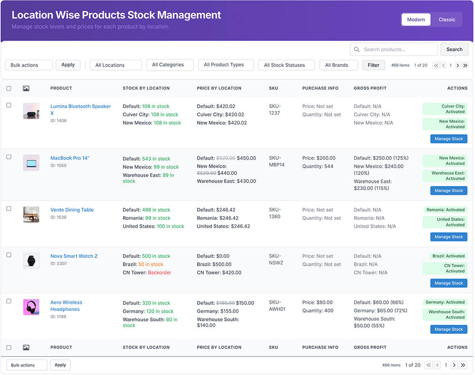Go to previous page in top pagination
The height and width of the screenshot is (375, 475).
(x=443, y=65)
